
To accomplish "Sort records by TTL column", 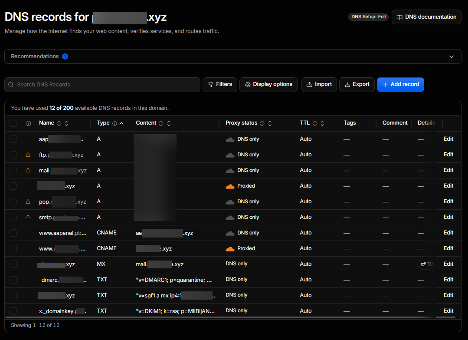I will (x=322, y=123).
